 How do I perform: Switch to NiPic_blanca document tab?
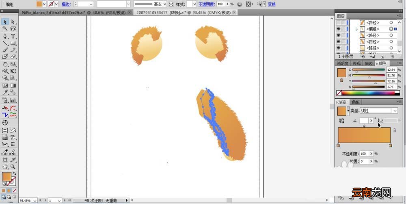pos(74,13)
